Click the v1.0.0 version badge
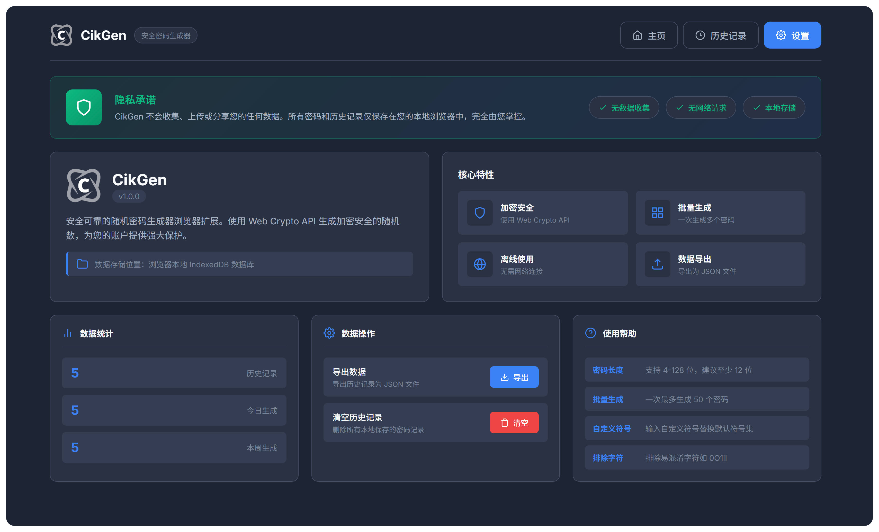 click(129, 196)
